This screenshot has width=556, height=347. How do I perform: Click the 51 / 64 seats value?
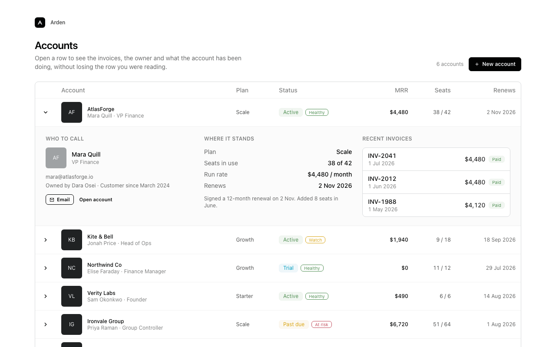tap(442, 324)
